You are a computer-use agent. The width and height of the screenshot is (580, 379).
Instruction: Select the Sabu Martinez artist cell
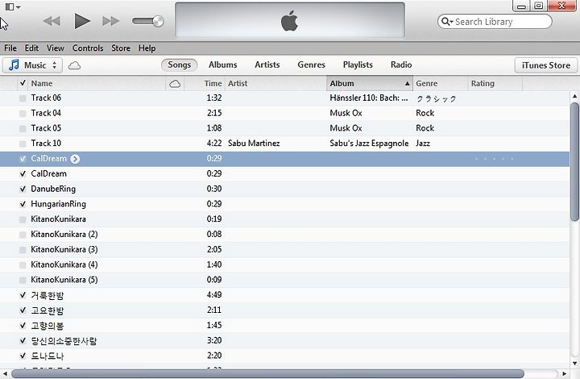(x=254, y=144)
